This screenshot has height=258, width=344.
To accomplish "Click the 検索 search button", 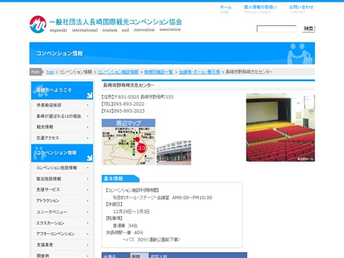I will (x=308, y=29).
